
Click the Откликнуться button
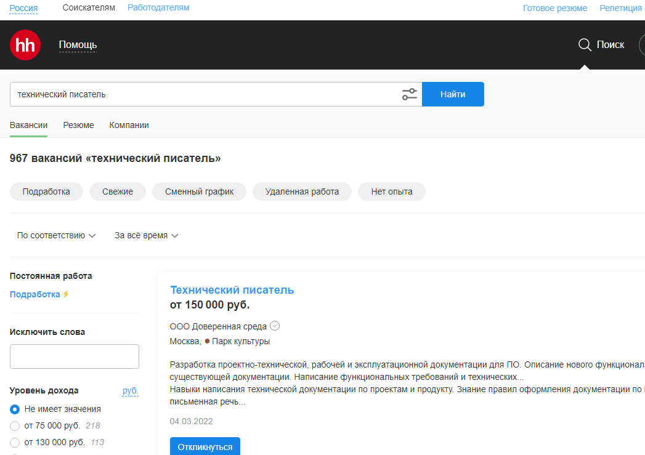205,446
